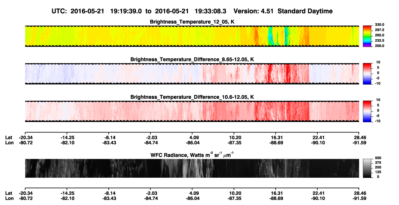Click latitude -14.25 under the 10.6-12.05 panel
The height and width of the screenshot is (205, 399).
coord(67,138)
